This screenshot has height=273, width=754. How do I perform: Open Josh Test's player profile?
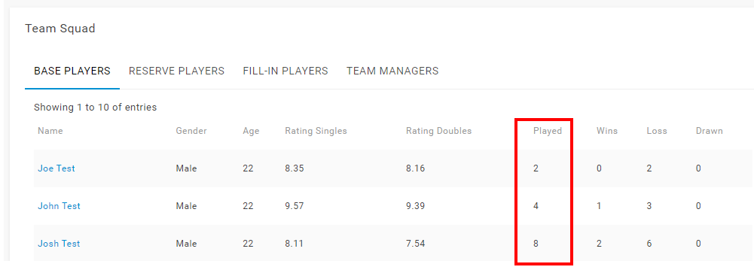pyautogui.click(x=59, y=243)
